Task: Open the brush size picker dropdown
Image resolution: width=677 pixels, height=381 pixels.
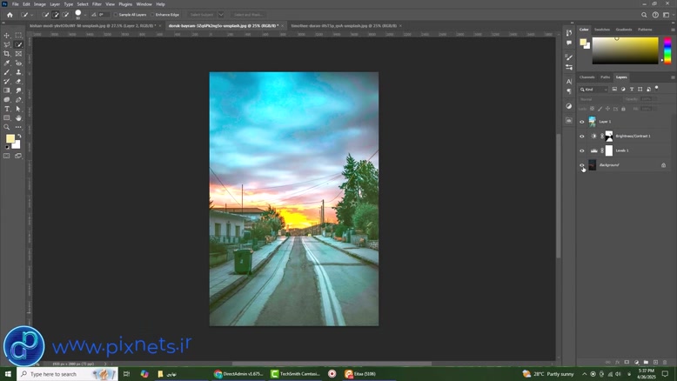Action: pos(85,15)
